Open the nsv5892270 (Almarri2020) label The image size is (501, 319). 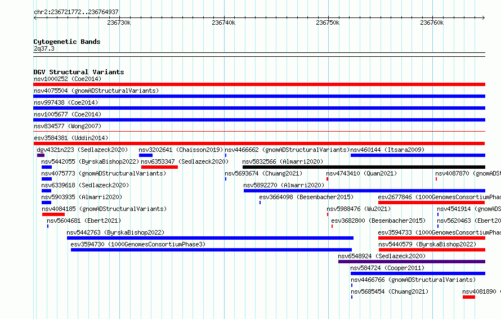[284, 185]
